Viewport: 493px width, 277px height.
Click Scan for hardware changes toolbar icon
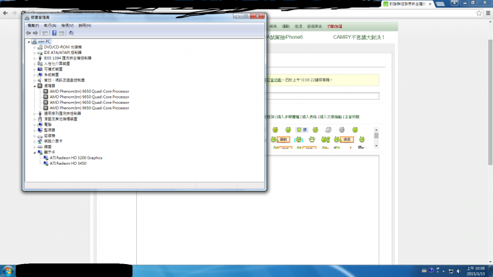tap(71, 33)
